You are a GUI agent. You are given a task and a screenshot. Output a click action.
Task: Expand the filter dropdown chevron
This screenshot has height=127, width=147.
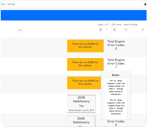click(x=21, y=30)
